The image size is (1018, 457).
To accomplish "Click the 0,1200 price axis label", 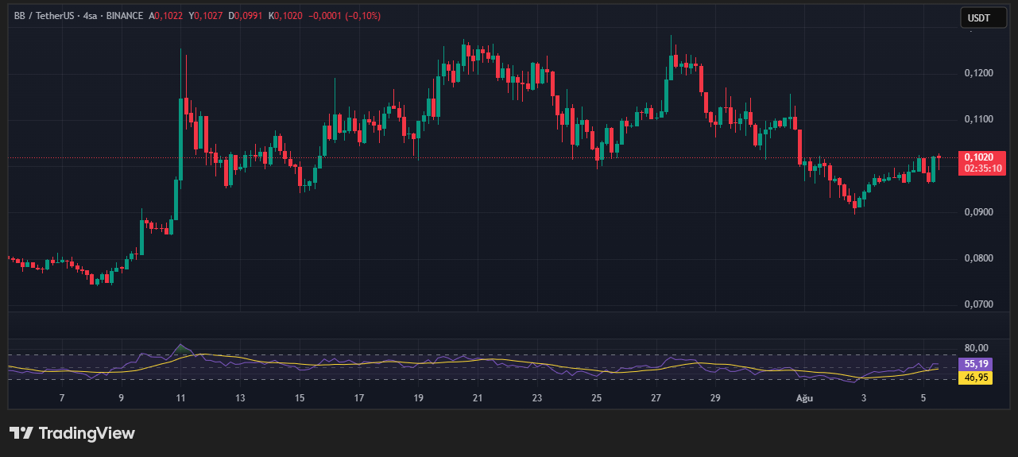I will (x=977, y=73).
